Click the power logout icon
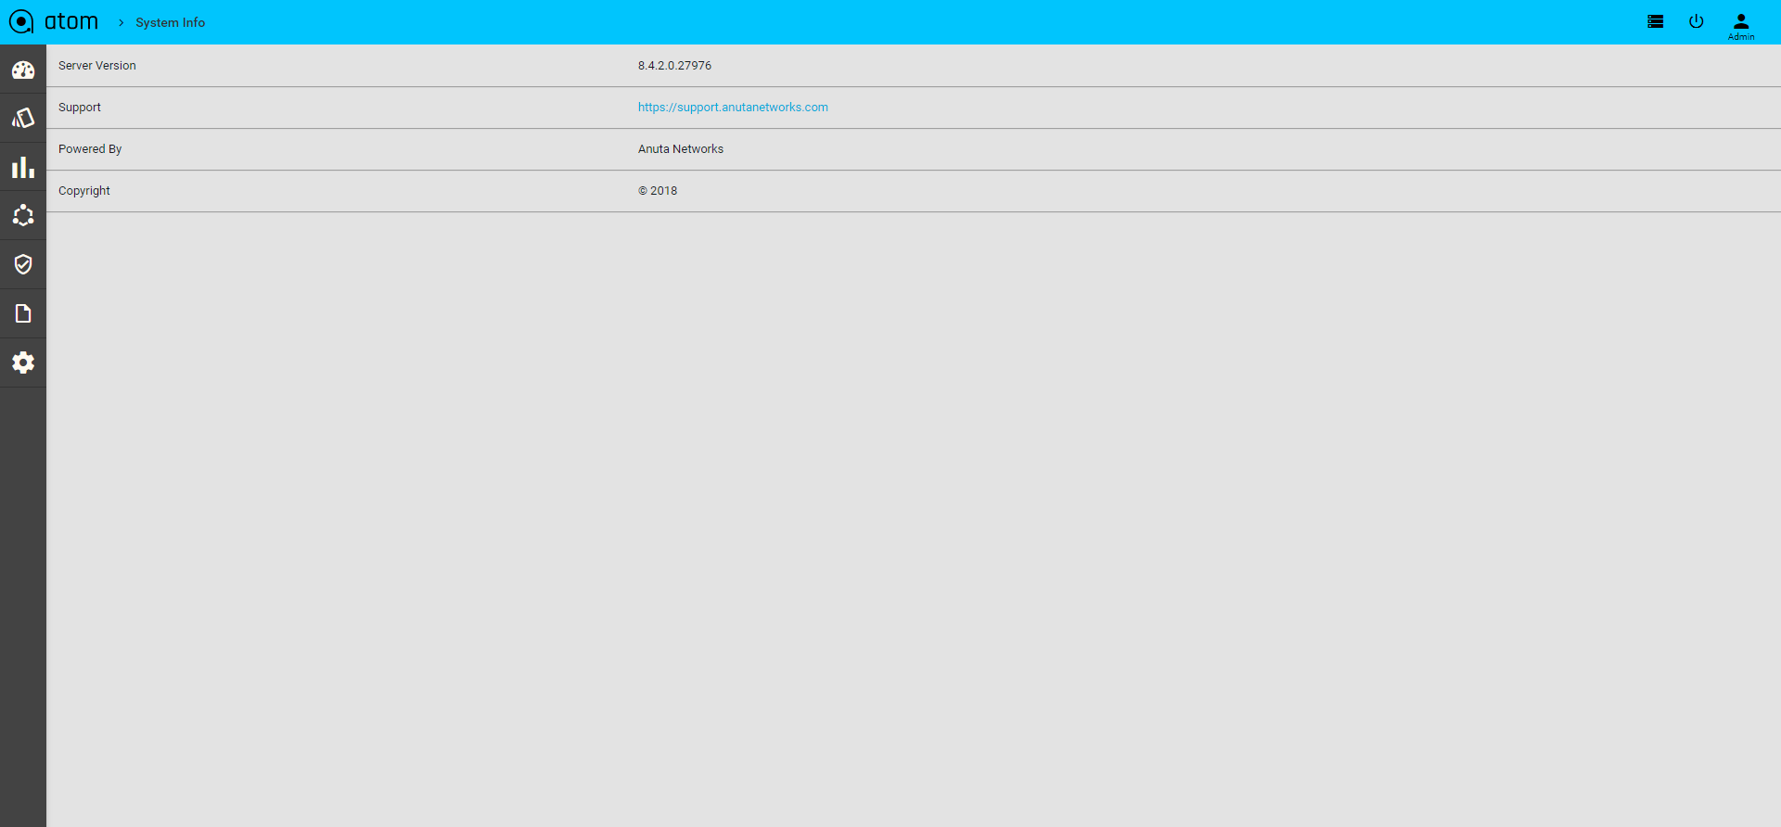 1697,21
